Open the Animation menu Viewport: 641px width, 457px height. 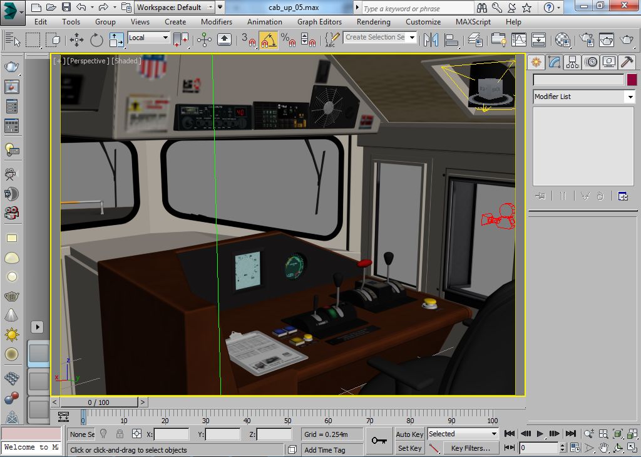point(265,22)
